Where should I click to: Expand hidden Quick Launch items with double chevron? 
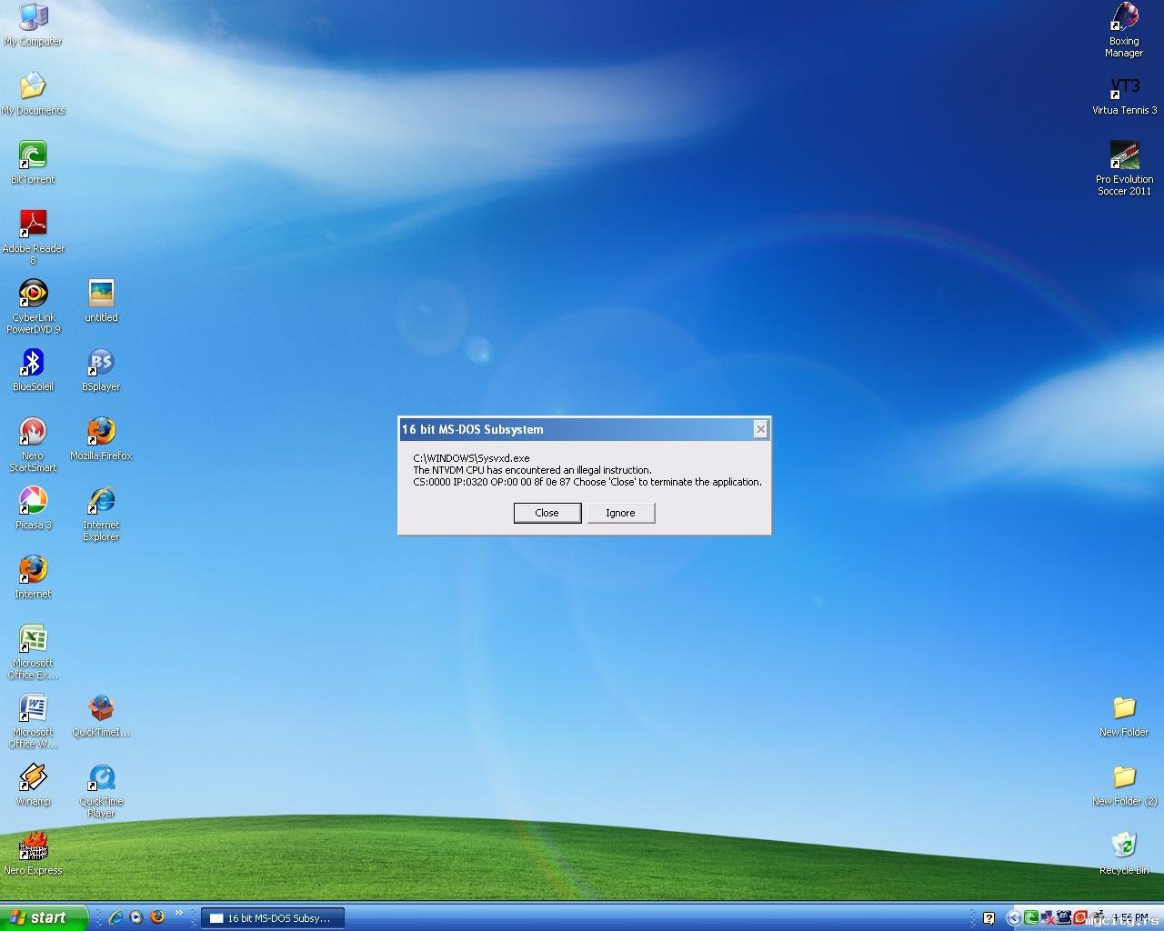(179, 913)
